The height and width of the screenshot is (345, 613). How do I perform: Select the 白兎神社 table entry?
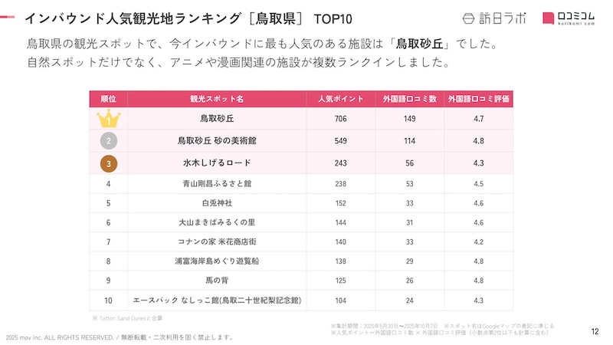[216, 204]
